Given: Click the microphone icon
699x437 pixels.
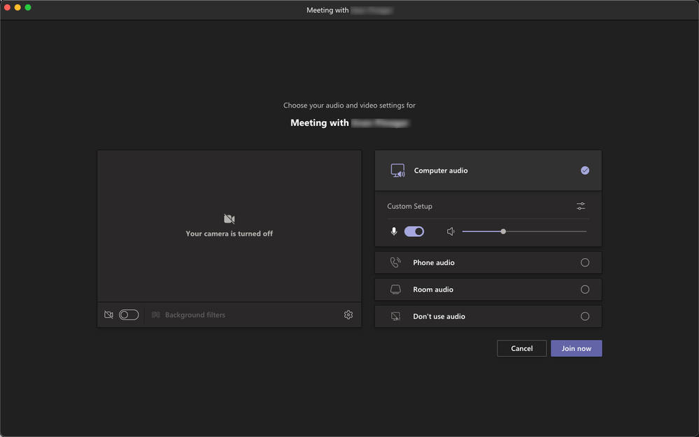Looking at the screenshot, I should pyautogui.click(x=394, y=231).
